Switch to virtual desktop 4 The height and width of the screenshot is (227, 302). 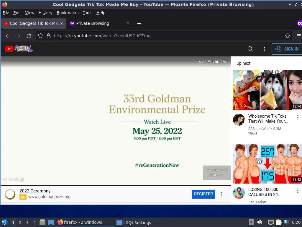(35, 223)
